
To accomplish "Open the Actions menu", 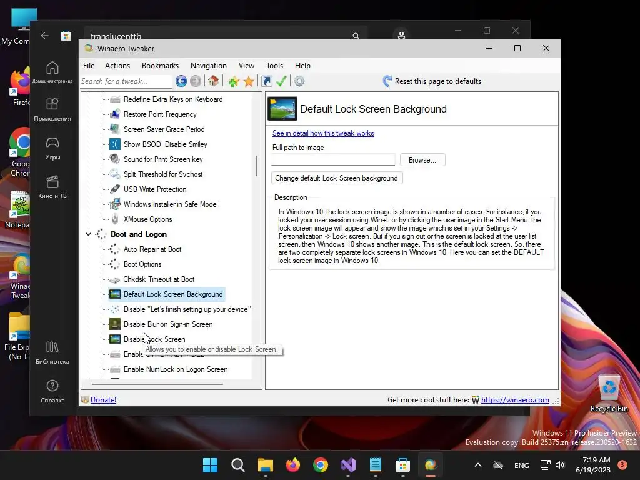I will point(117,65).
